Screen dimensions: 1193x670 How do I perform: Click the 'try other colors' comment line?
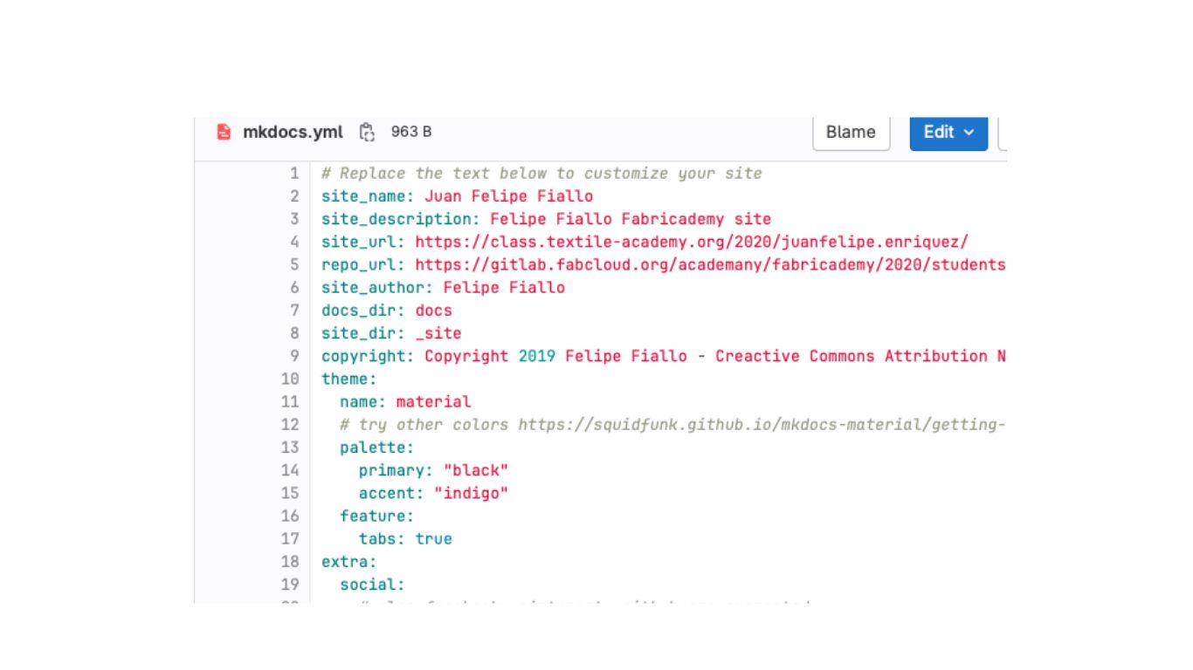coord(672,425)
